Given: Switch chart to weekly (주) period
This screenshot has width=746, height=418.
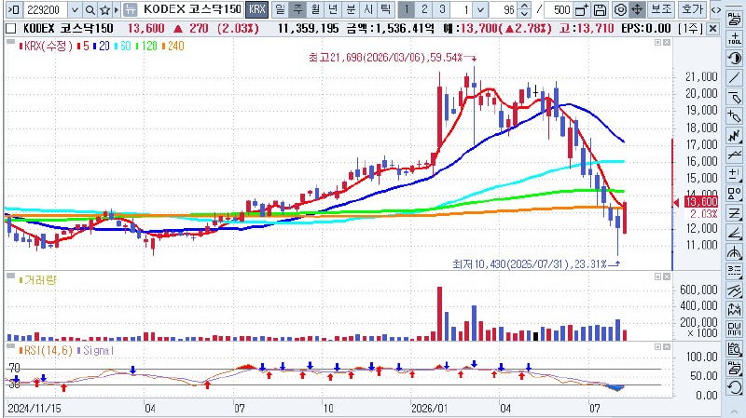Looking at the screenshot, I should 297,9.
